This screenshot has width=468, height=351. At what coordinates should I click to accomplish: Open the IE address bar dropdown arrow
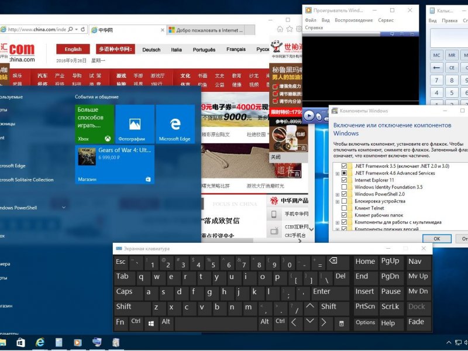[77, 29]
